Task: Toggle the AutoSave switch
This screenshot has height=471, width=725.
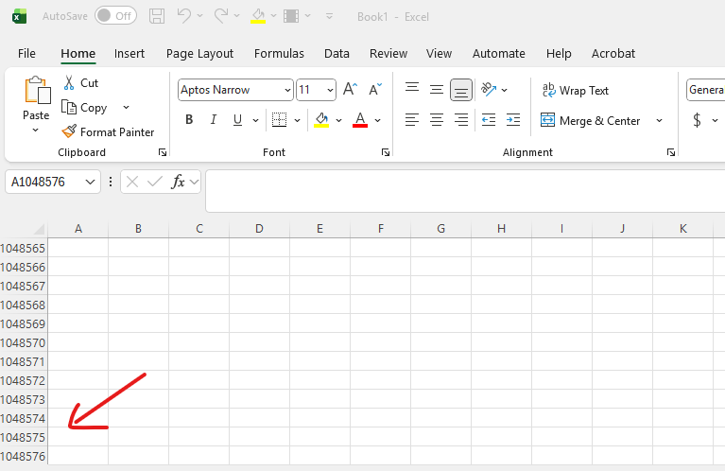Action: tap(115, 16)
